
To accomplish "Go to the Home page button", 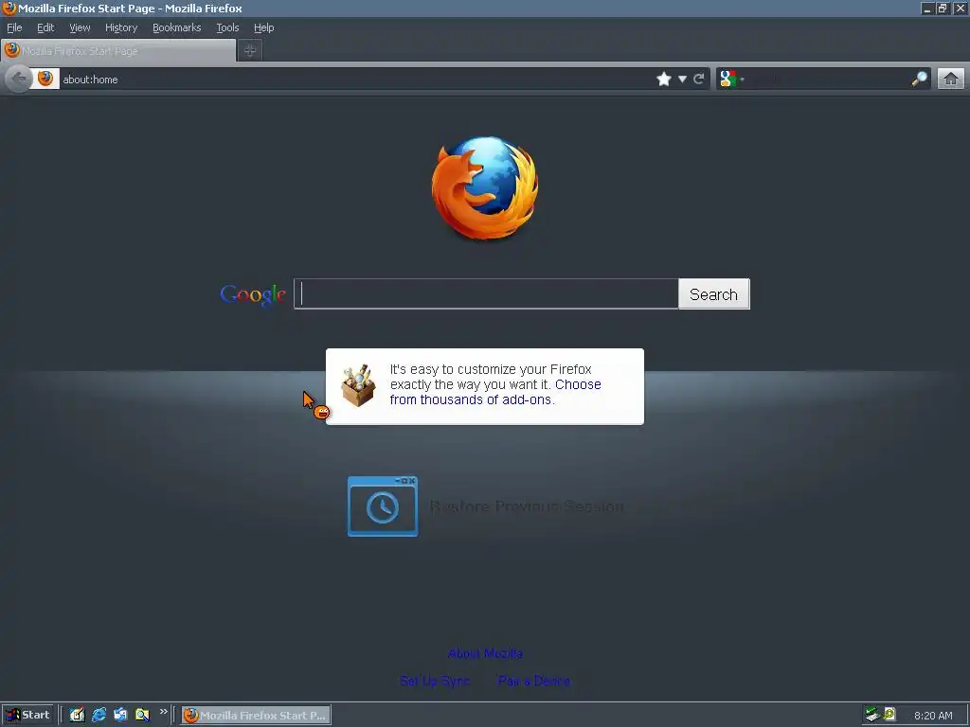I will click(951, 80).
